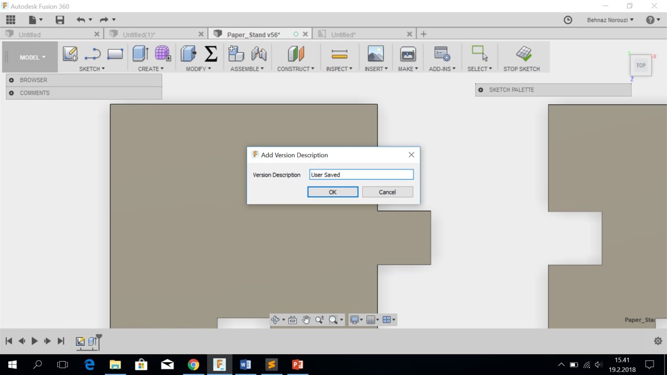Add a new design tab

(423, 34)
